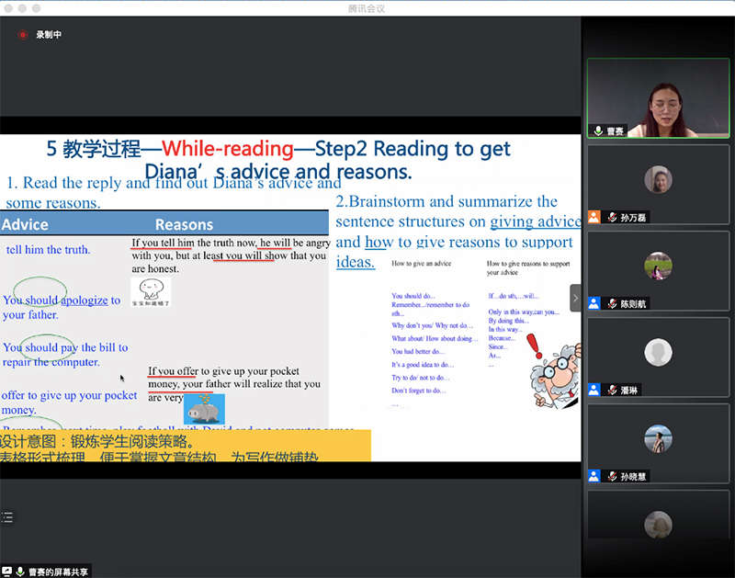Click the piggy bank image on the slide
Screen dimensions: 735x578
coord(203,407)
